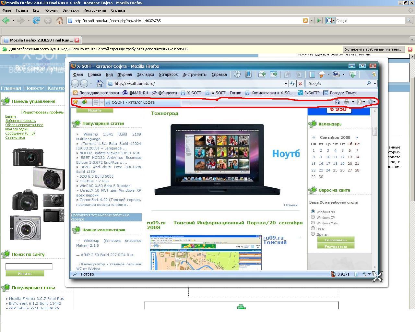The width and height of the screenshot is (415, 332).
Task: Click the Мои закладки link
Action: click(x=17, y=129)
